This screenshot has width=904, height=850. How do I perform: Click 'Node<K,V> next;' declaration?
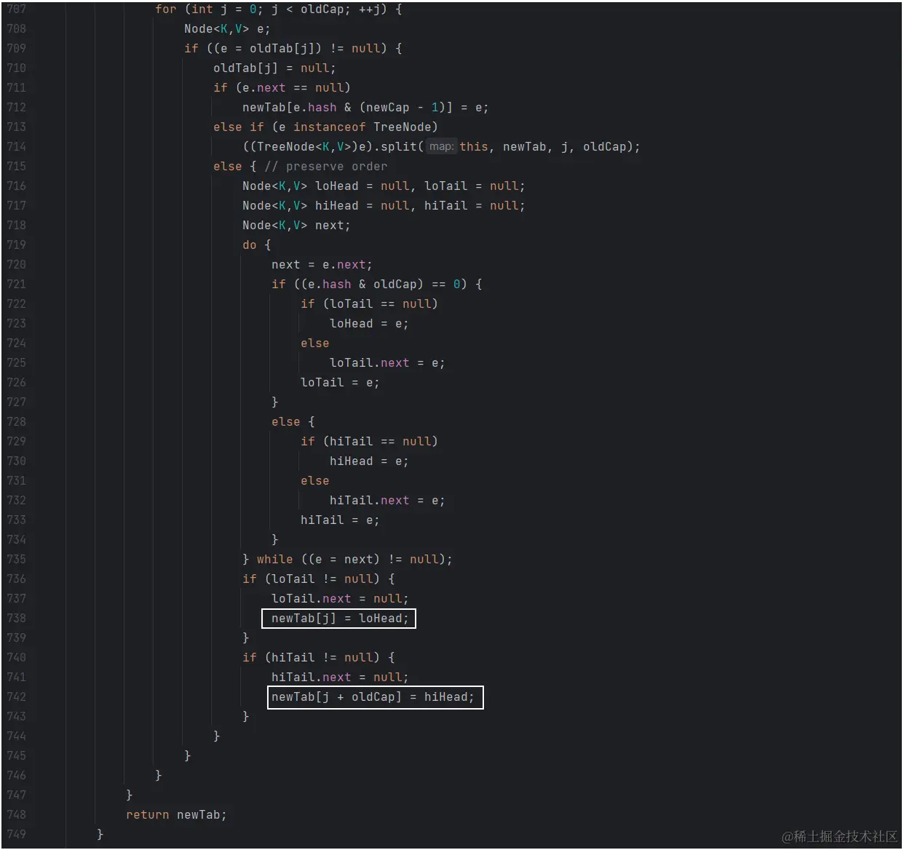click(x=296, y=226)
